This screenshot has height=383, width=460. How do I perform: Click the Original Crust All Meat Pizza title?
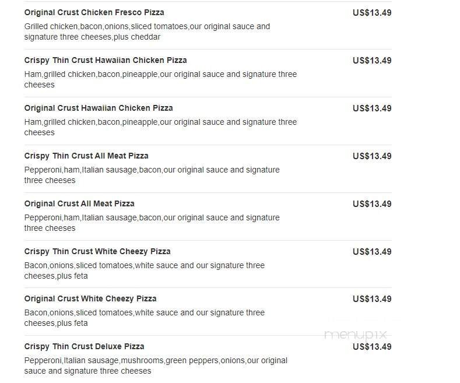tap(79, 203)
